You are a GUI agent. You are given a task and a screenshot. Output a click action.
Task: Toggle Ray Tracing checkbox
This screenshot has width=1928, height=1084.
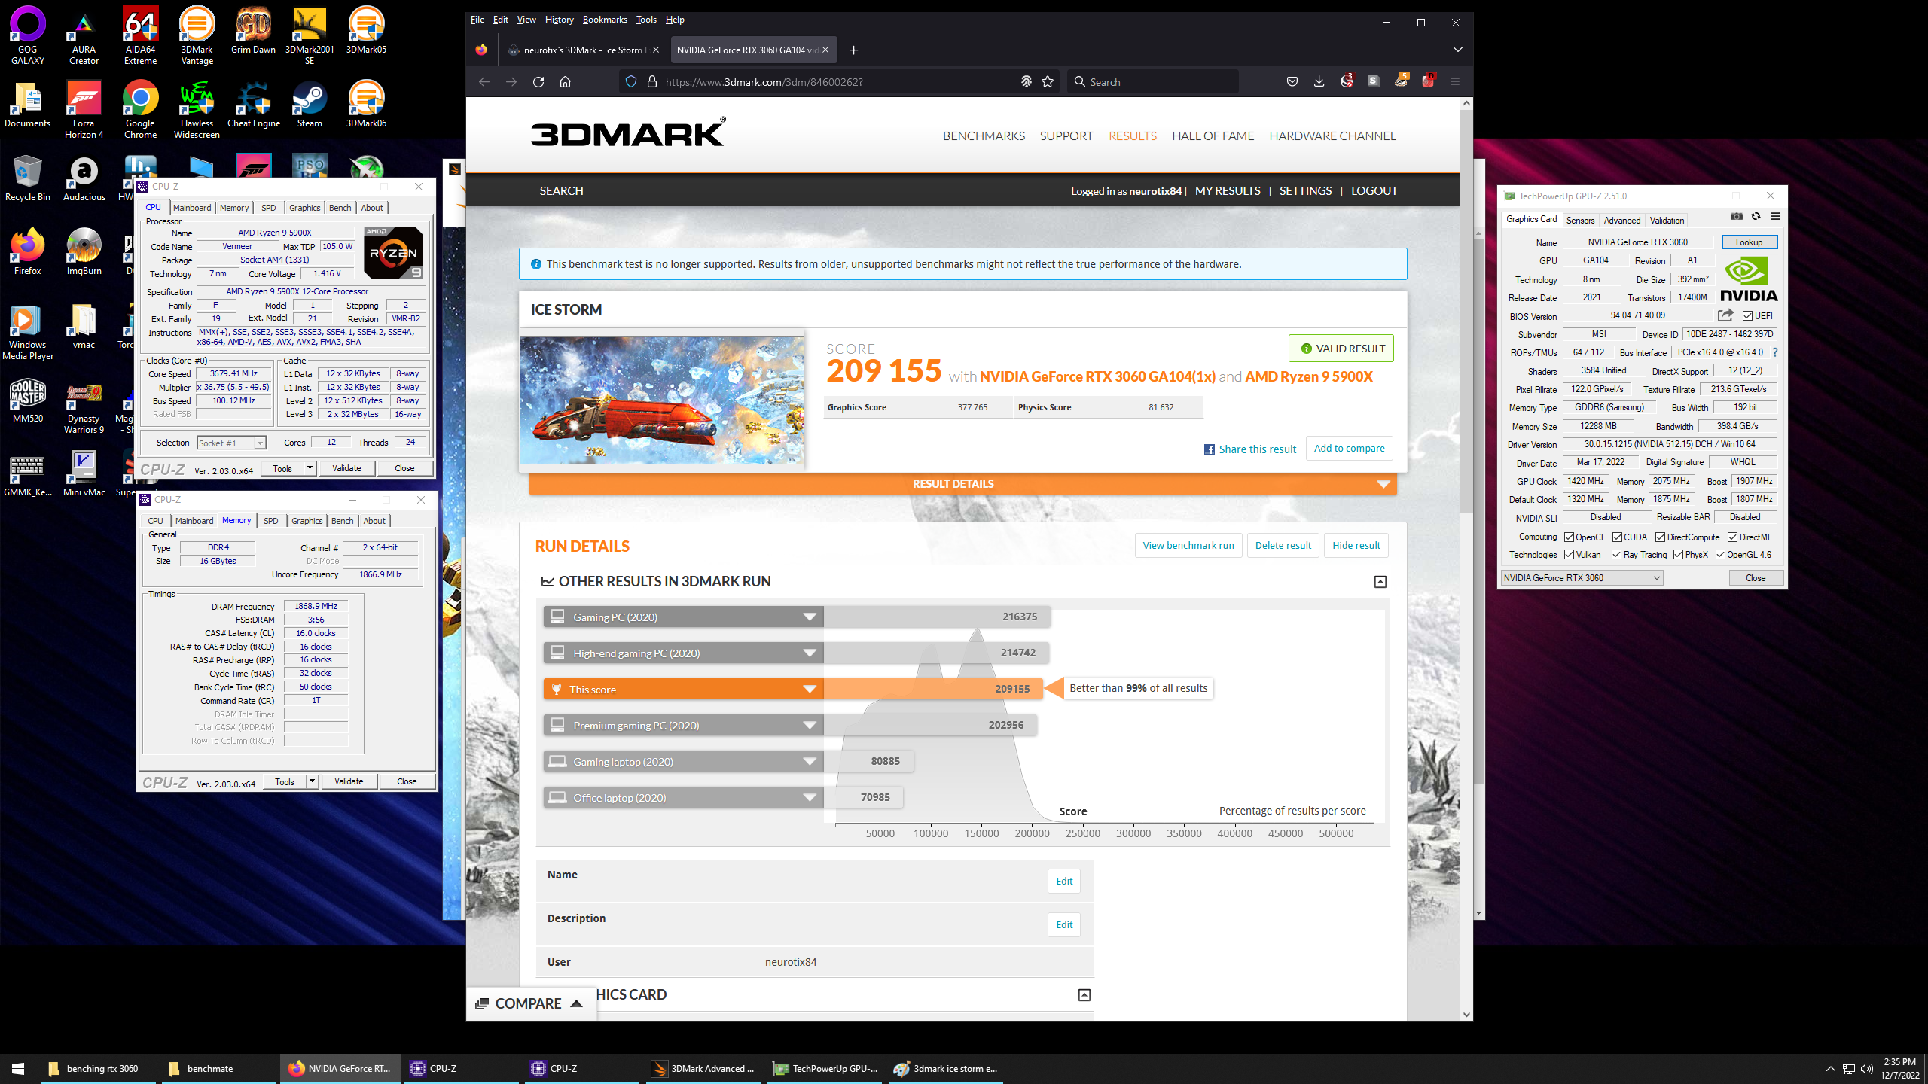click(1617, 555)
